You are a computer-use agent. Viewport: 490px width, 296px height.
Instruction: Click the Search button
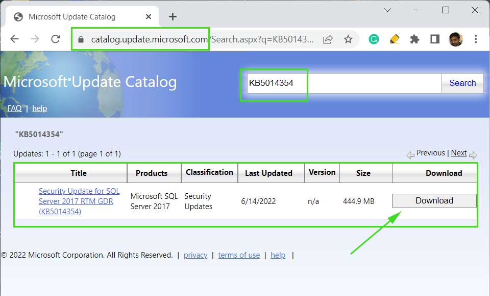coord(462,83)
